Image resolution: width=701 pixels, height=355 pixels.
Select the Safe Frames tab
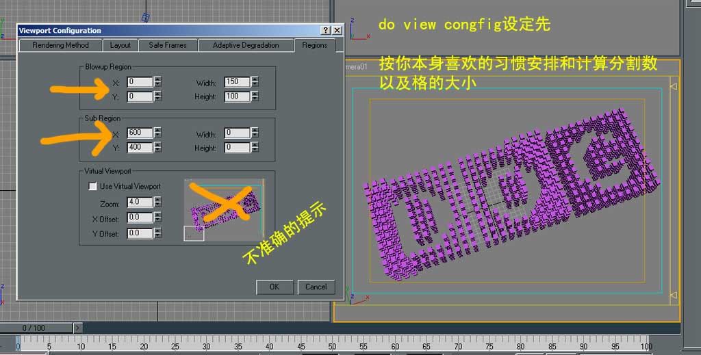[x=167, y=45]
